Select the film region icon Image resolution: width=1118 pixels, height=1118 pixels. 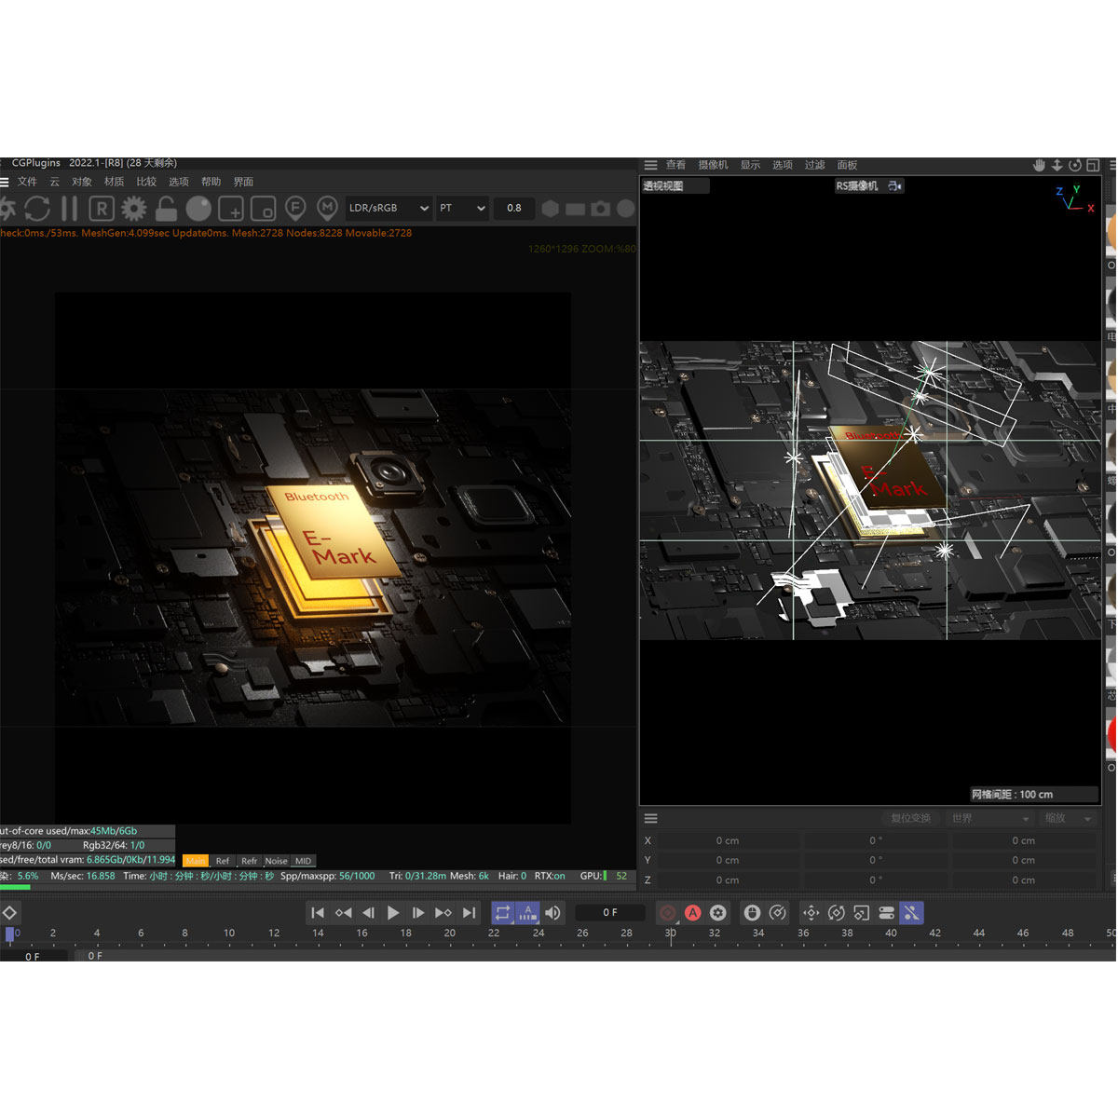pos(263,208)
